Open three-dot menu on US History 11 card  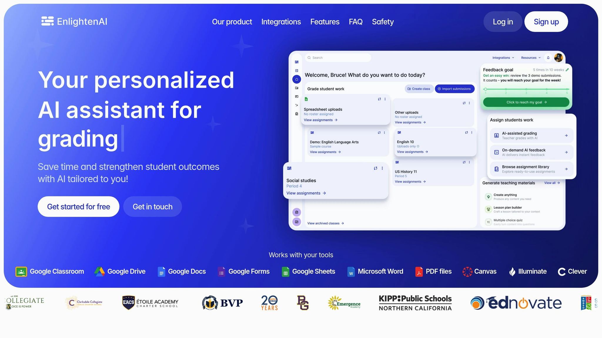469,162
